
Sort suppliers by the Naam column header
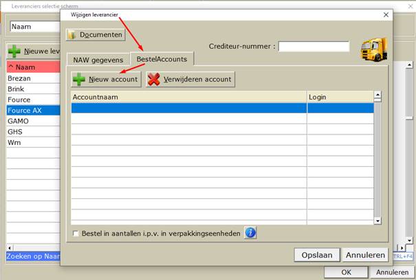(34, 67)
